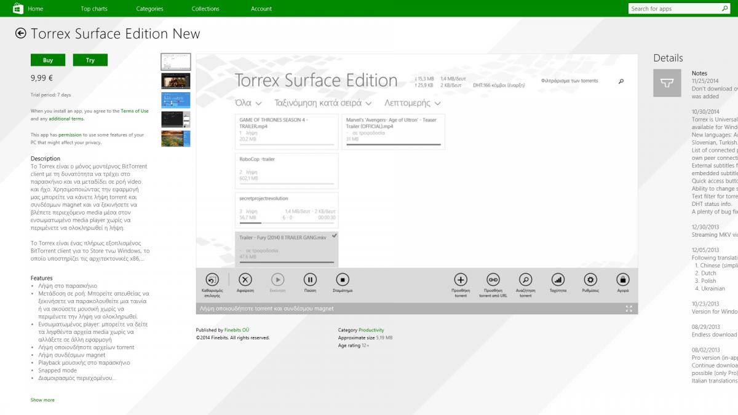The image size is (738, 415).
Task: Click the speed bars icon
Action: [558, 279]
